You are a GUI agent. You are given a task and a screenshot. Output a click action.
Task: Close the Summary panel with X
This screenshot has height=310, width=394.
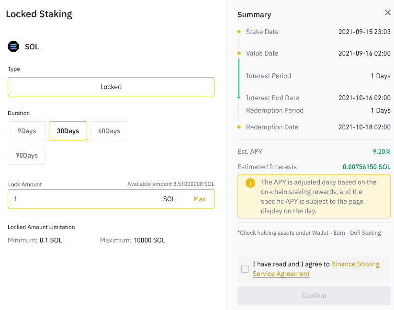click(x=387, y=13)
